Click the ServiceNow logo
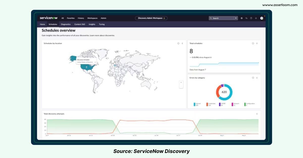The image size is (303, 158). tap(49, 18)
